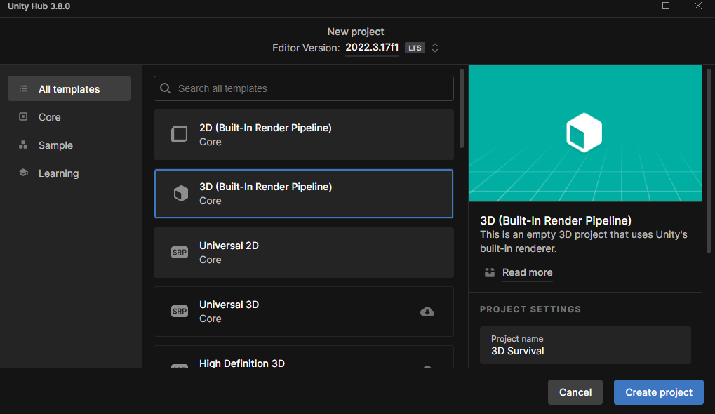Viewport: 715px width, 414px height.
Task: Select the All templates category
Action: click(69, 88)
